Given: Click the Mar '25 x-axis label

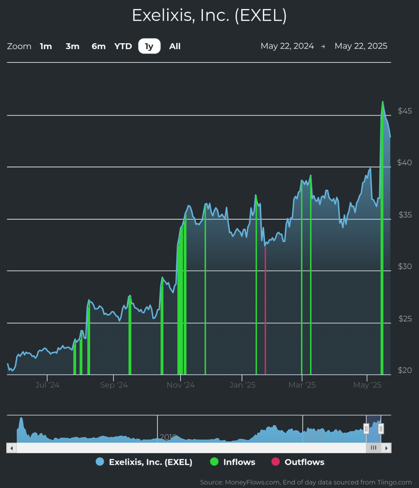Looking at the screenshot, I should [x=302, y=385].
